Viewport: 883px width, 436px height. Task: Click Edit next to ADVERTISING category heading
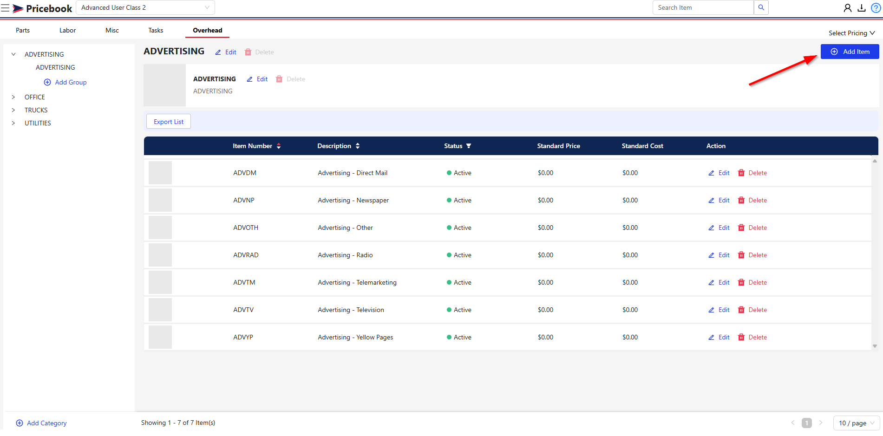(226, 52)
